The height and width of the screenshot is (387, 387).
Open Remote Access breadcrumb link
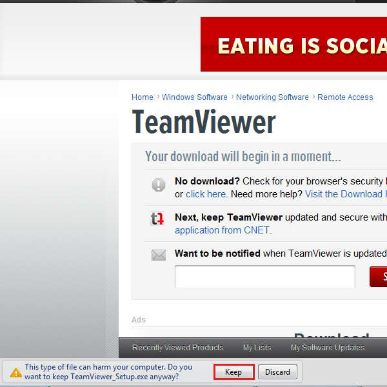coord(345,97)
